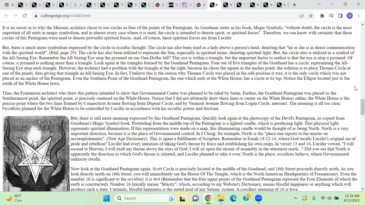
Task: Open Chrome three-dot menu
Action: (359, 16)
